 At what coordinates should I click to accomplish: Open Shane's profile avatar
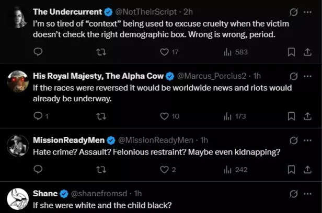[x=18, y=198]
